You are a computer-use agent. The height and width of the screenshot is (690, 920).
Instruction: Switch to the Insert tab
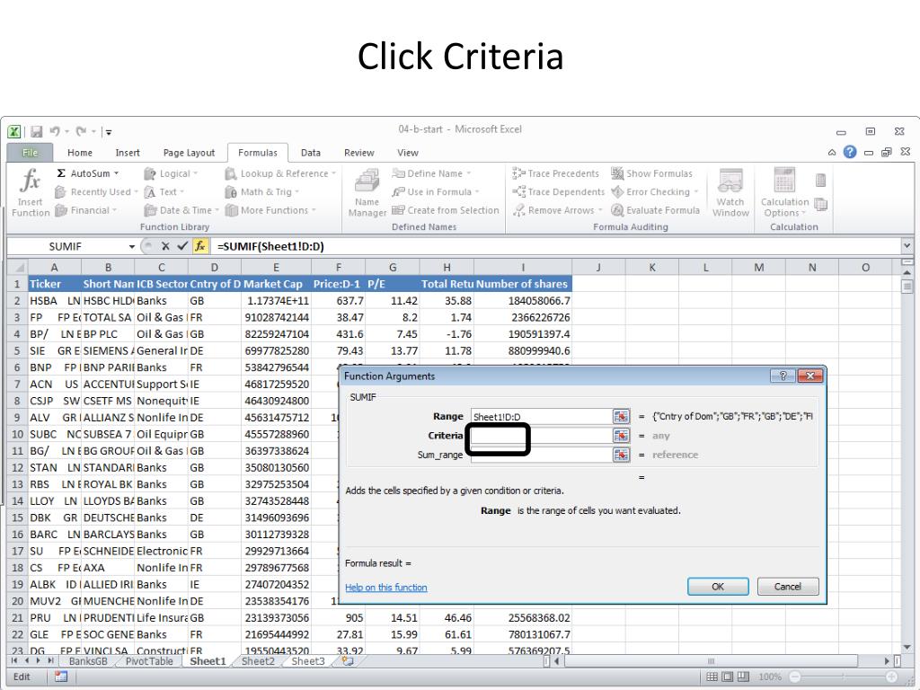(x=128, y=153)
